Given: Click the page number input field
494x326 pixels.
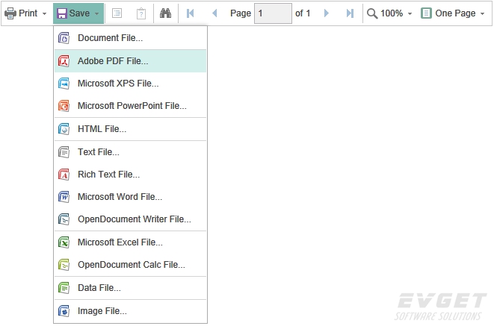Looking at the screenshot, I should tap(273, 13).
